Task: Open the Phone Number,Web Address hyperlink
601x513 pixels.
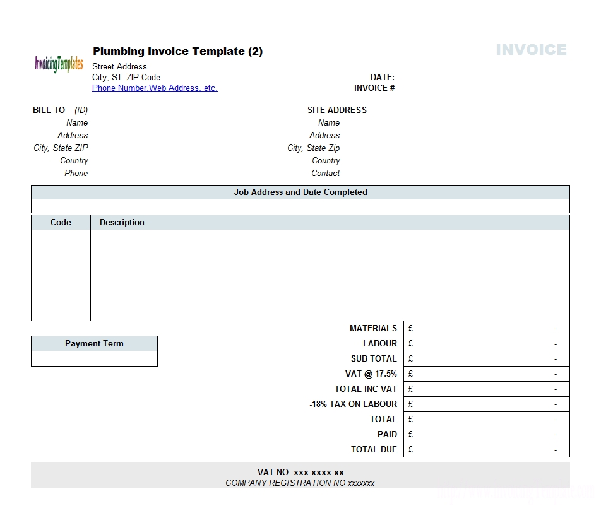Action: point(155,88)
